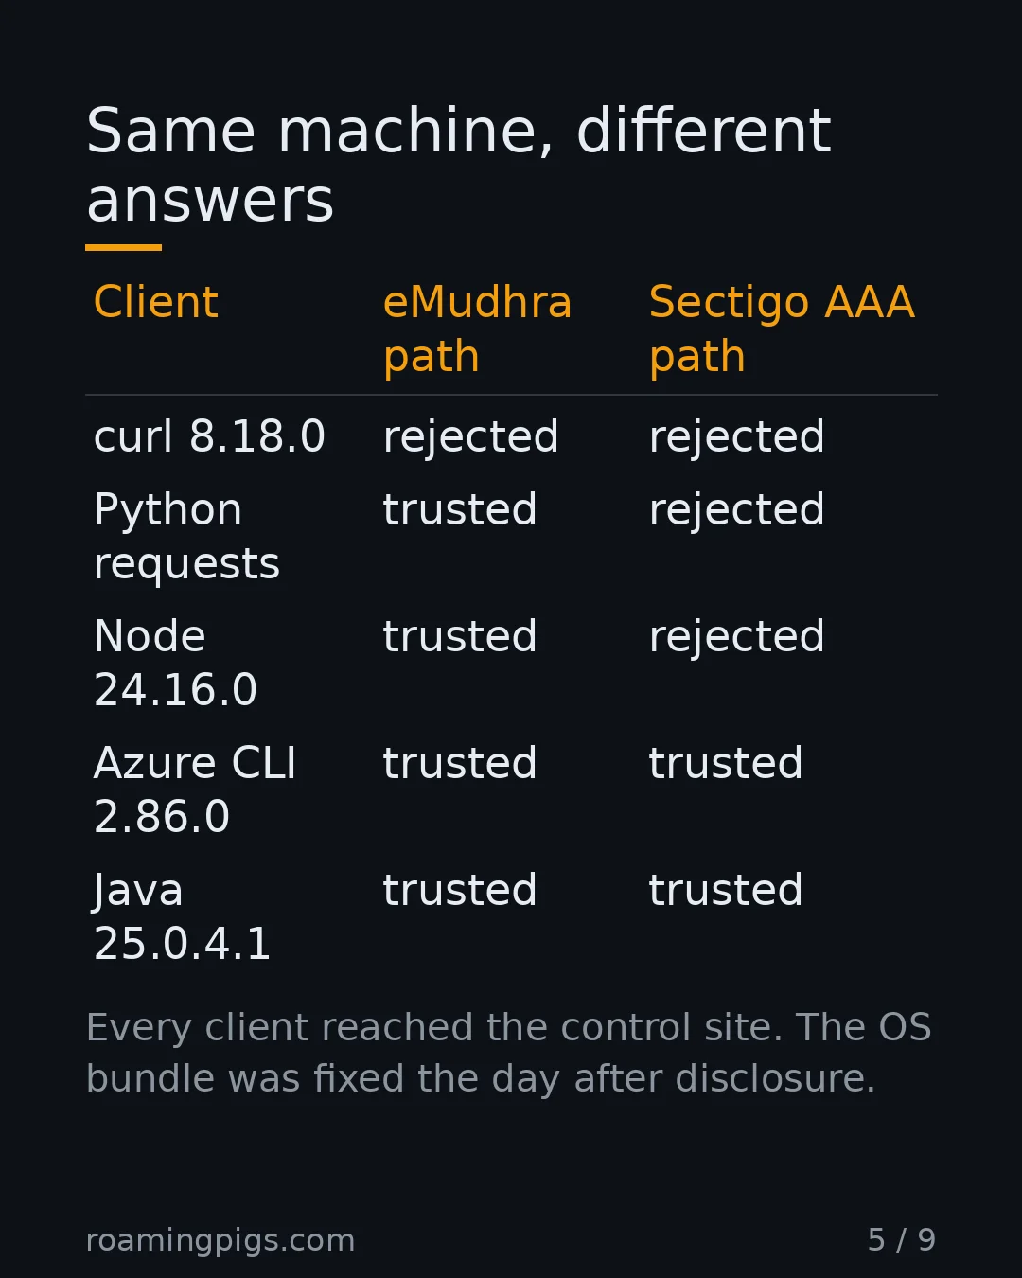Select the "Python requests" row label
Screen dimensions: 1022x1278
187,537
